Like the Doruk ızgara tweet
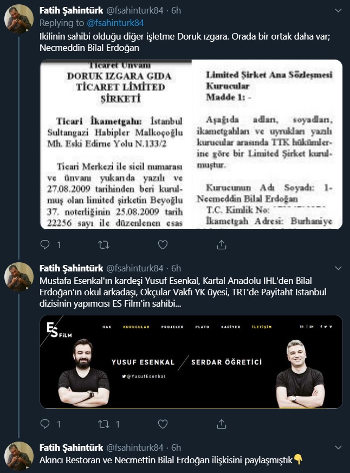350x473 pixels. 163,245
